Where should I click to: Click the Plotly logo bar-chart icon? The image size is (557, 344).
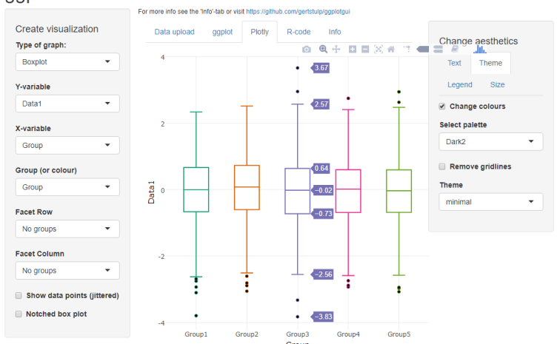479,49
